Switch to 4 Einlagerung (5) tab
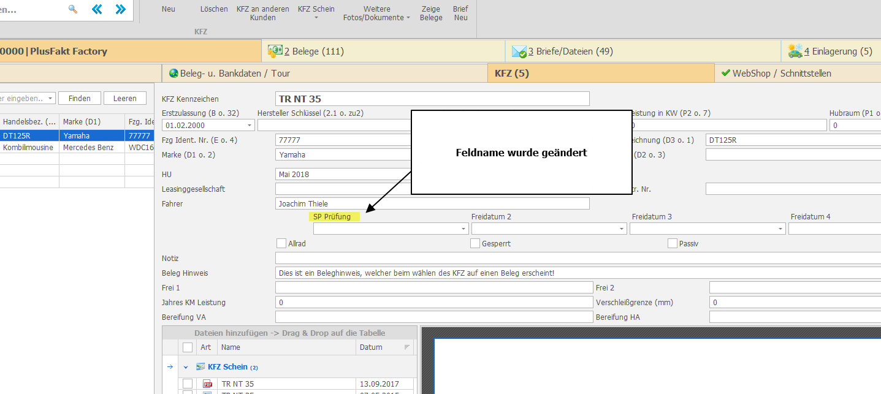 point(831,51)
